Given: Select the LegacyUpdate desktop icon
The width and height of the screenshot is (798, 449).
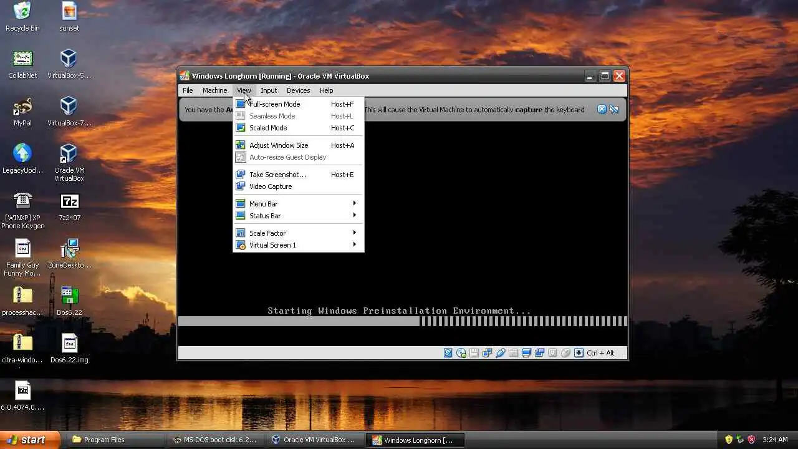Looking at the screenshot, I should tap(22, 159).
